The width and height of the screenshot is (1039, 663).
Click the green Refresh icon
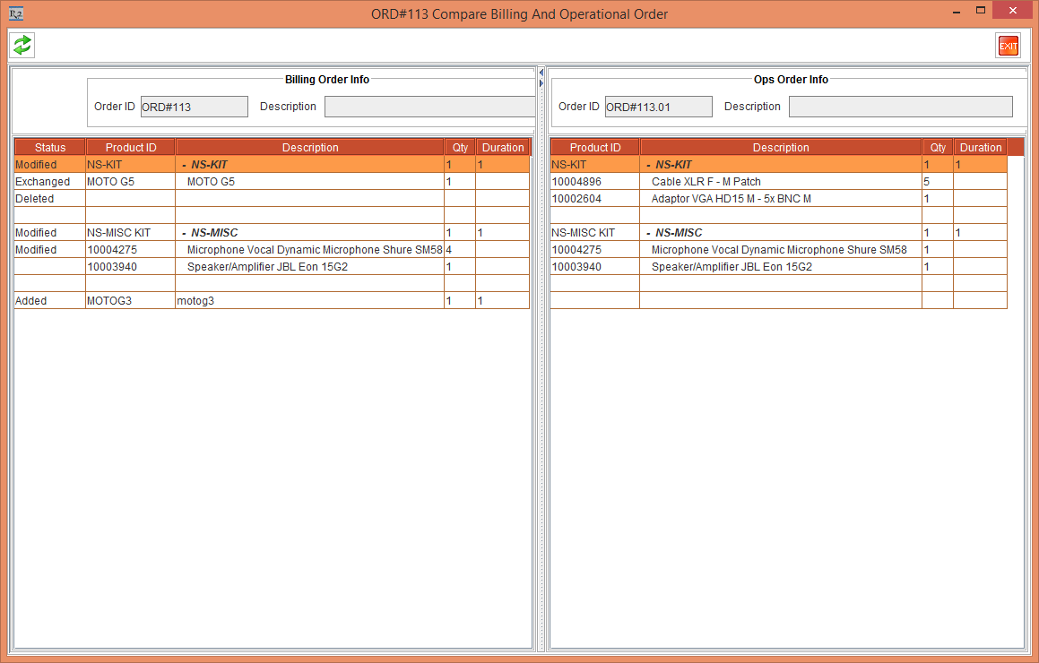22,45
